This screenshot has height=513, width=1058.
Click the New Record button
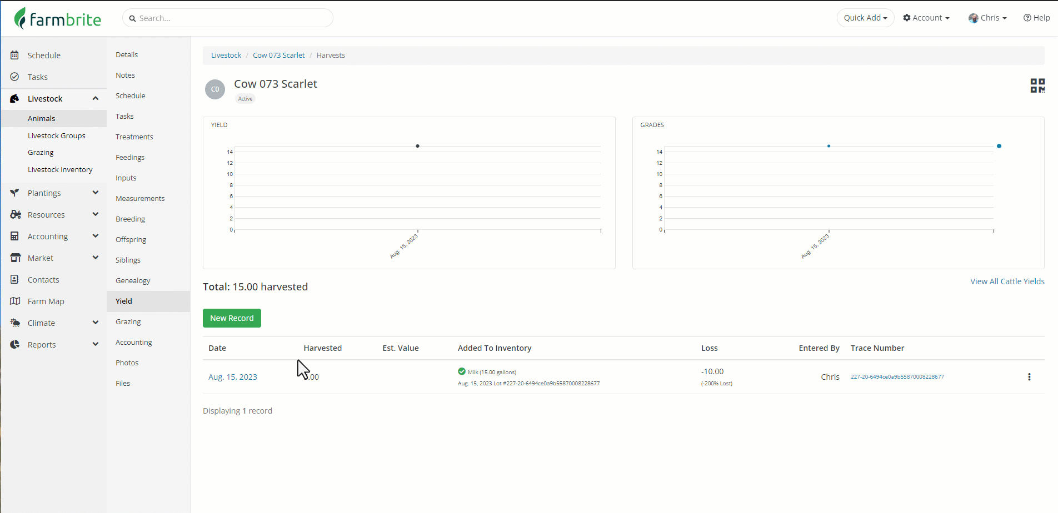[232, 318]
